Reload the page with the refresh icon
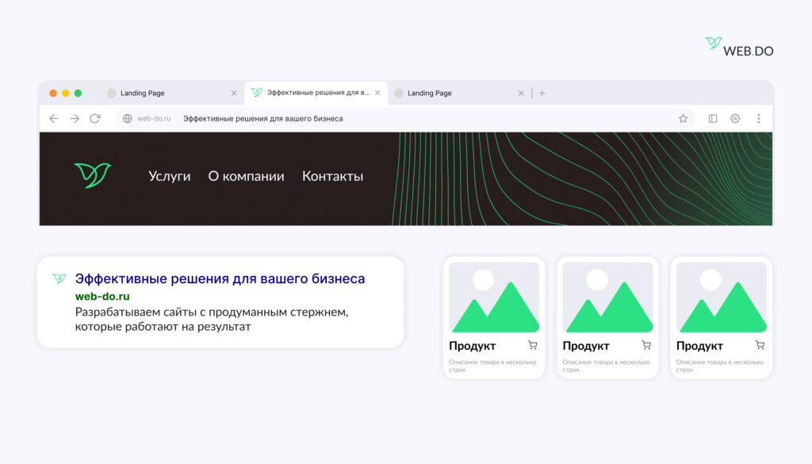The image size is (812, 464). point(95,119)
